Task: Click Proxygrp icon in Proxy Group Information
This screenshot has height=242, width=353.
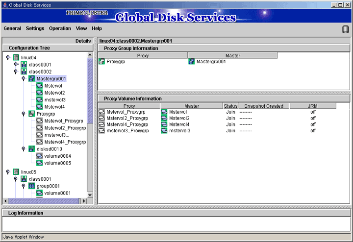Action: click(x=102, y=61)
